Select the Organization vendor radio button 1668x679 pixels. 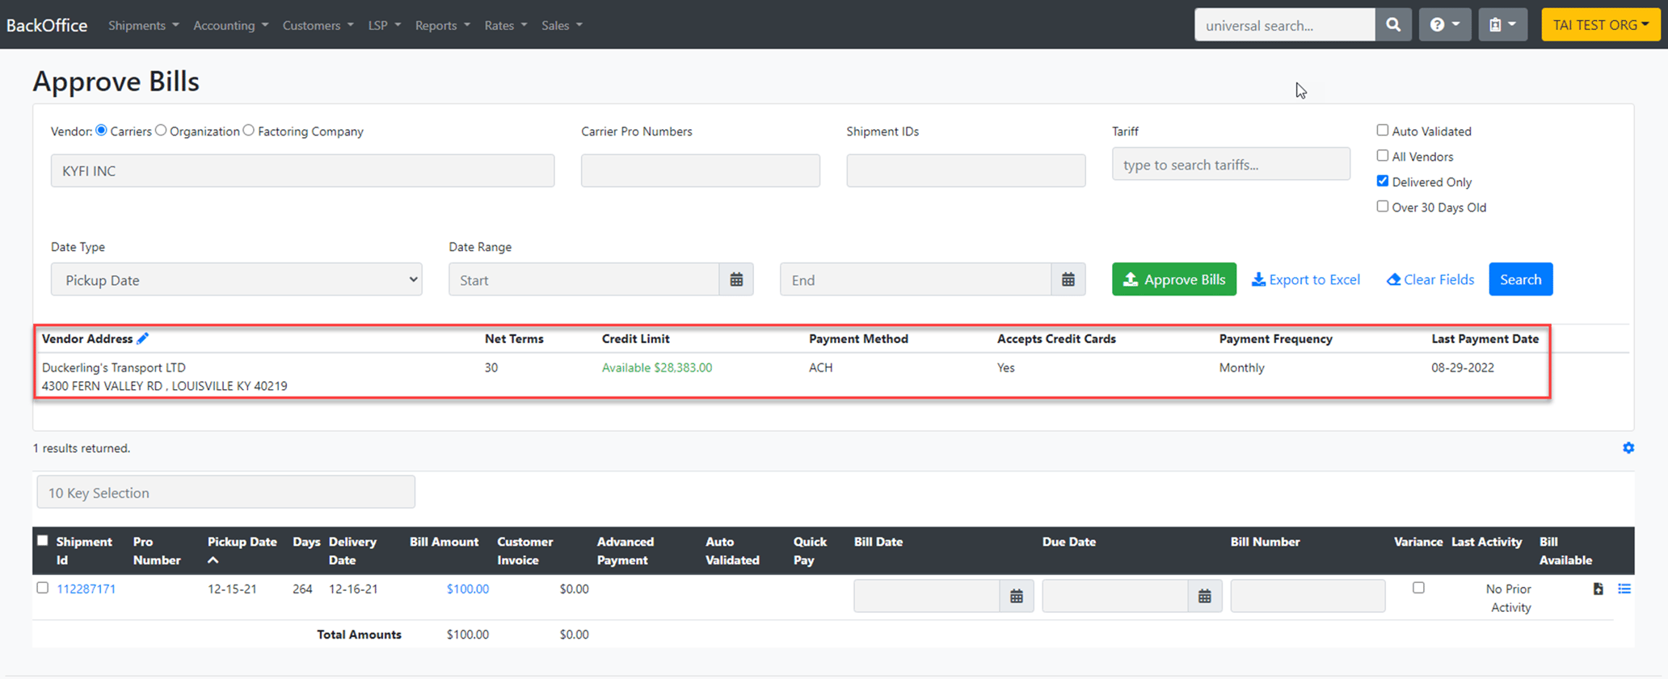click(162, 131)
